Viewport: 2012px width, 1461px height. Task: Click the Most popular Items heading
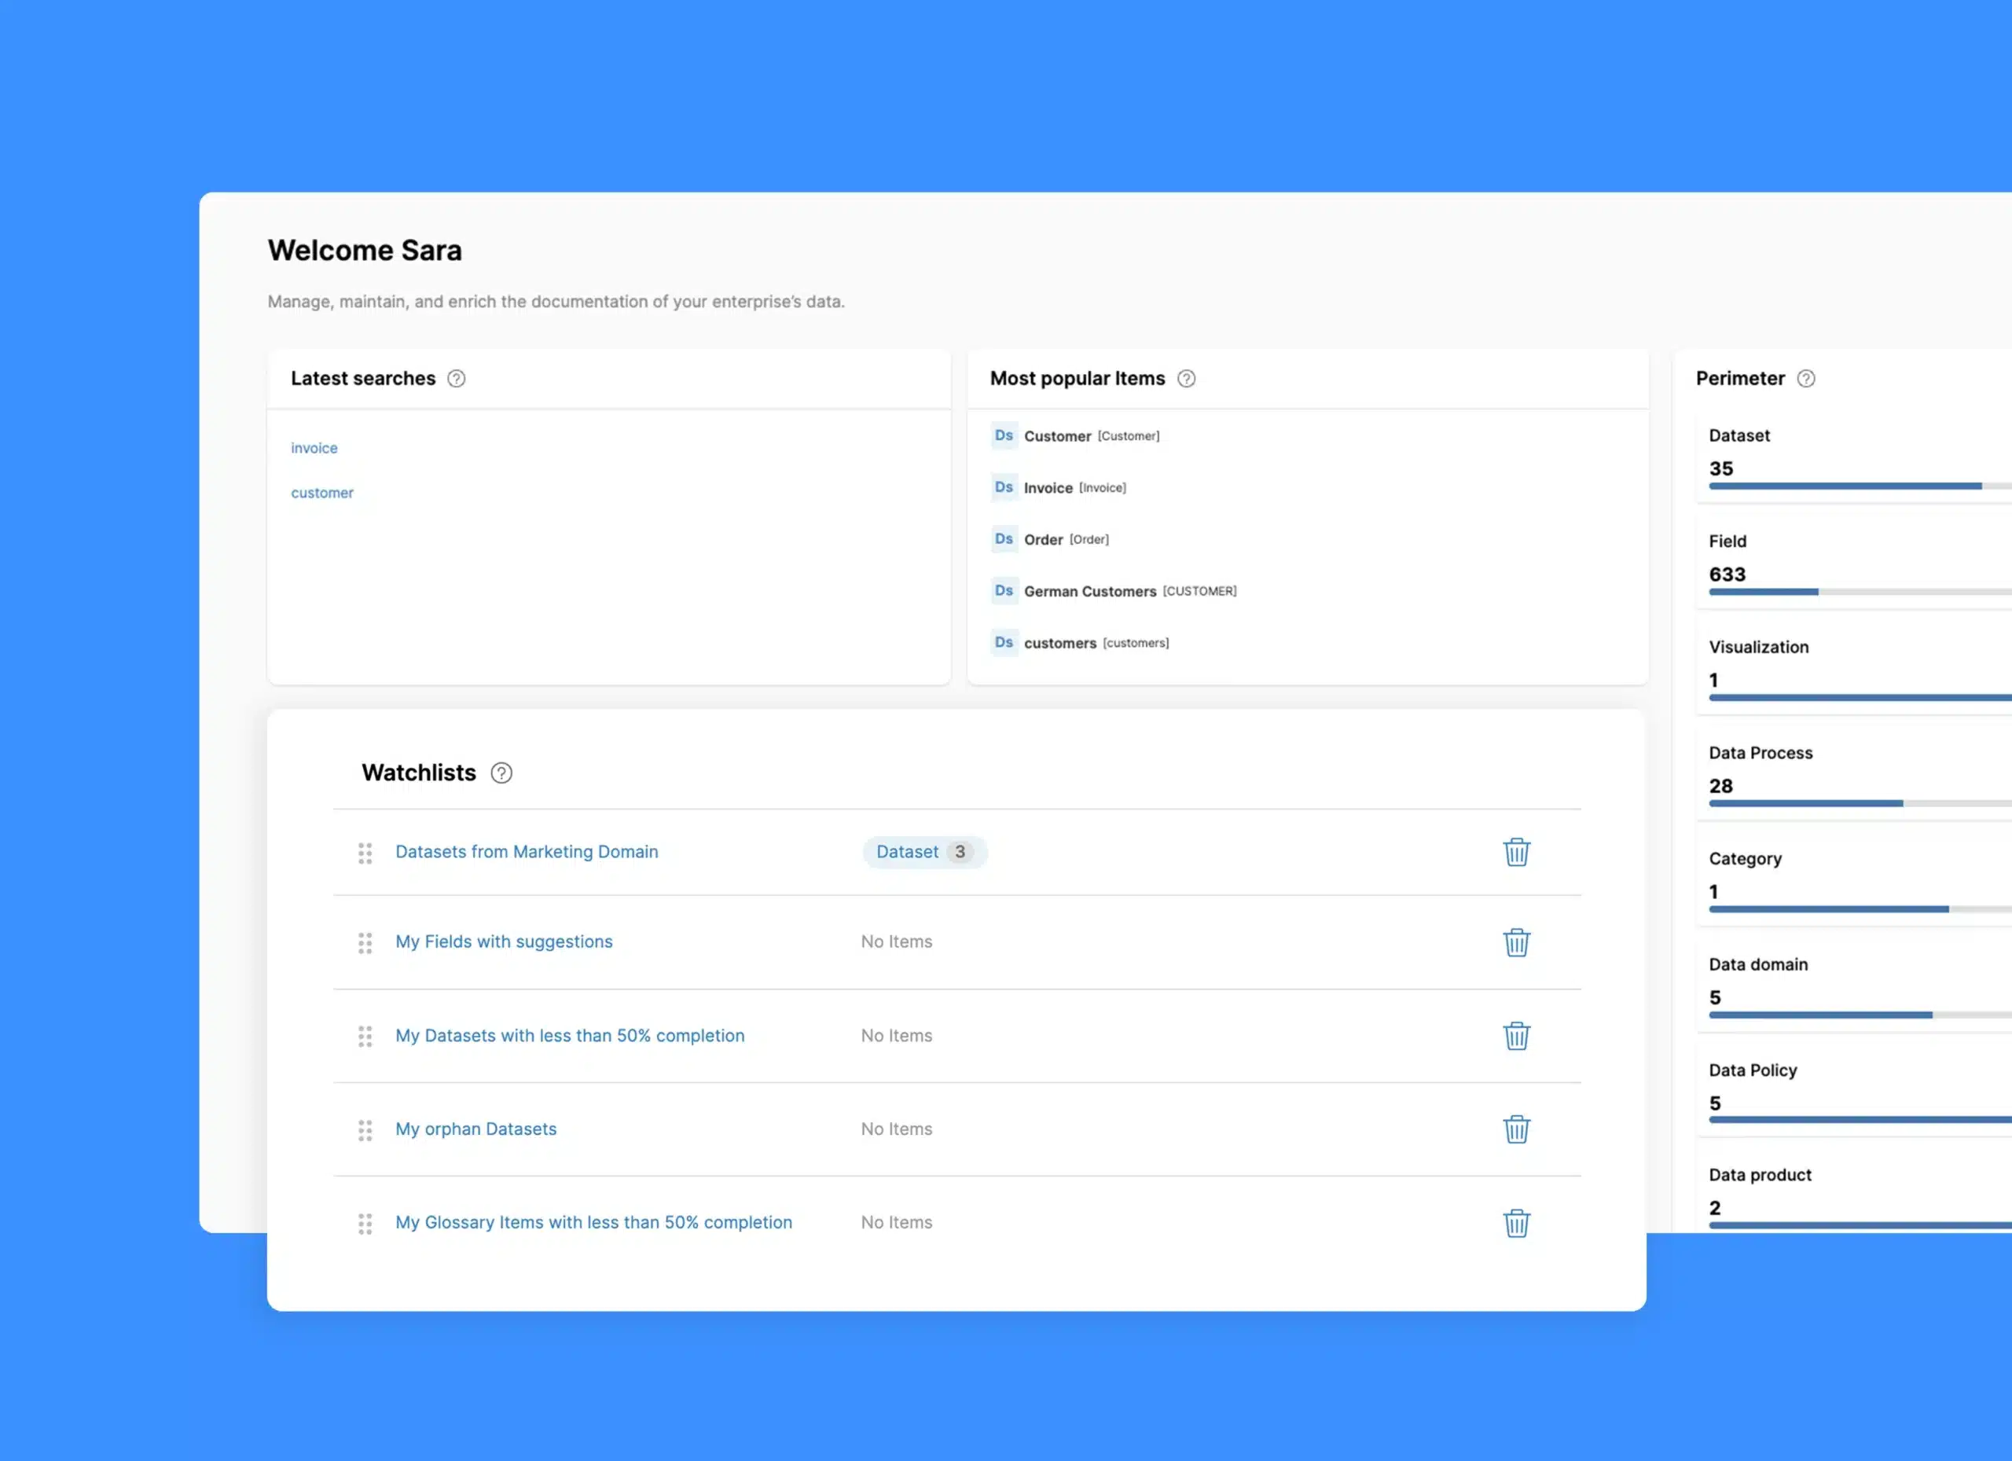pos(1077,379)
